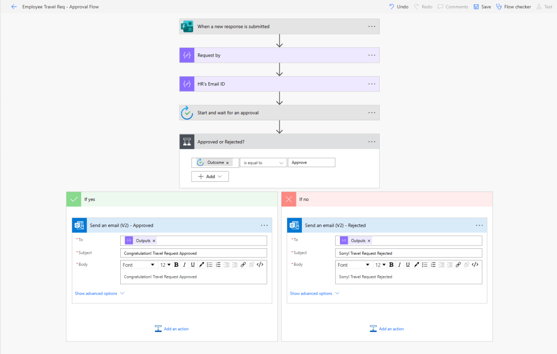Open the Font dropdown in the Approved email body
Screen dimensions: 557x354
(x=138, y=265)
